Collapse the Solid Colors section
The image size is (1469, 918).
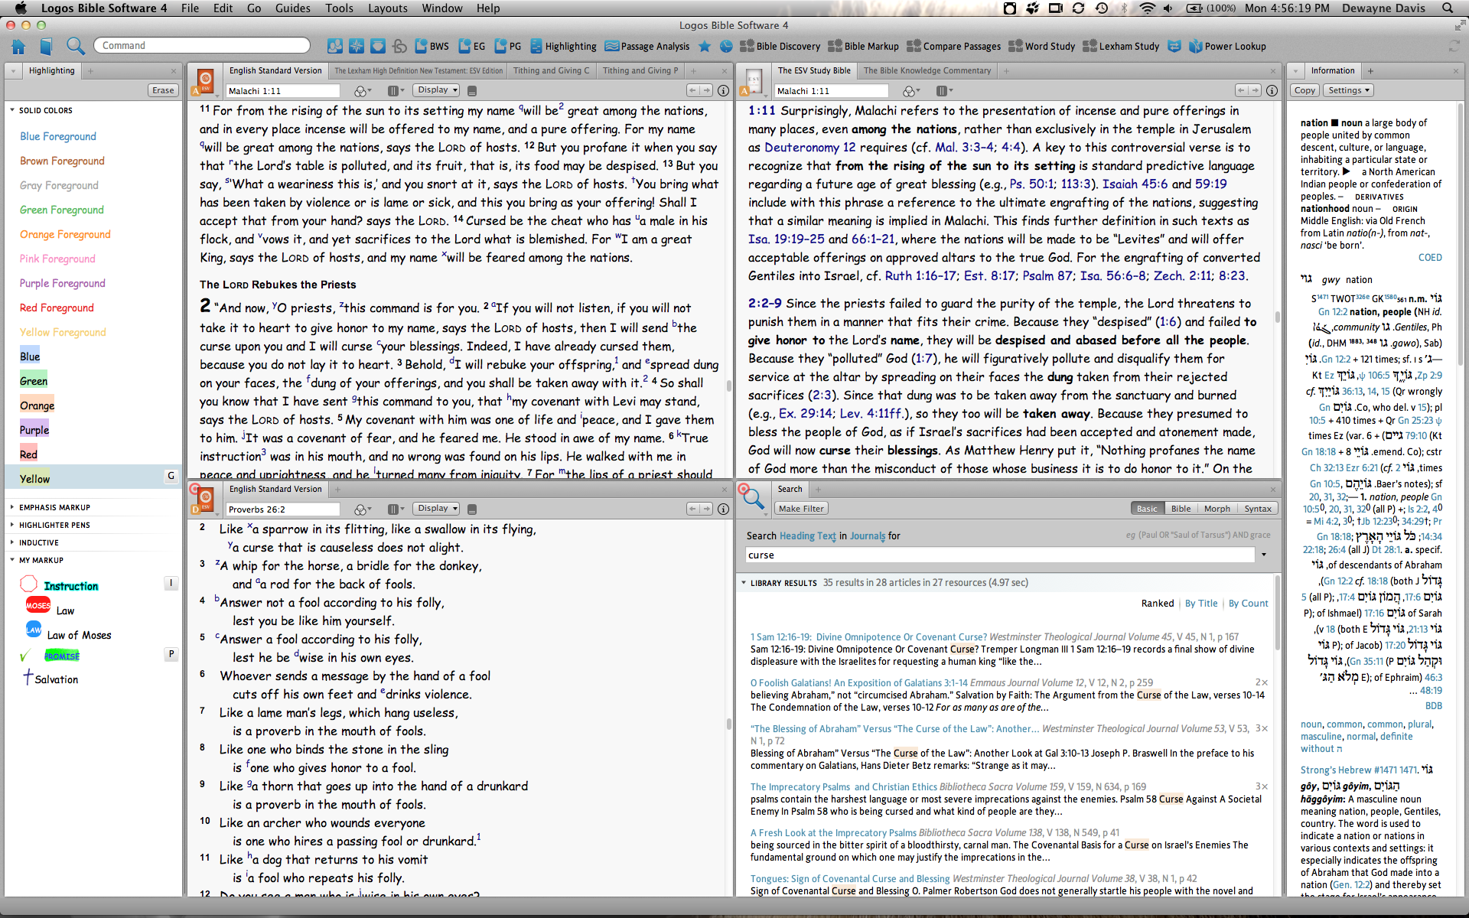(x=12, y=110)
